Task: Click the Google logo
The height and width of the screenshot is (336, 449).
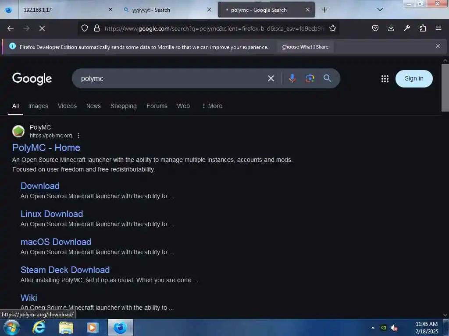Action: click(x=32, y=79)
